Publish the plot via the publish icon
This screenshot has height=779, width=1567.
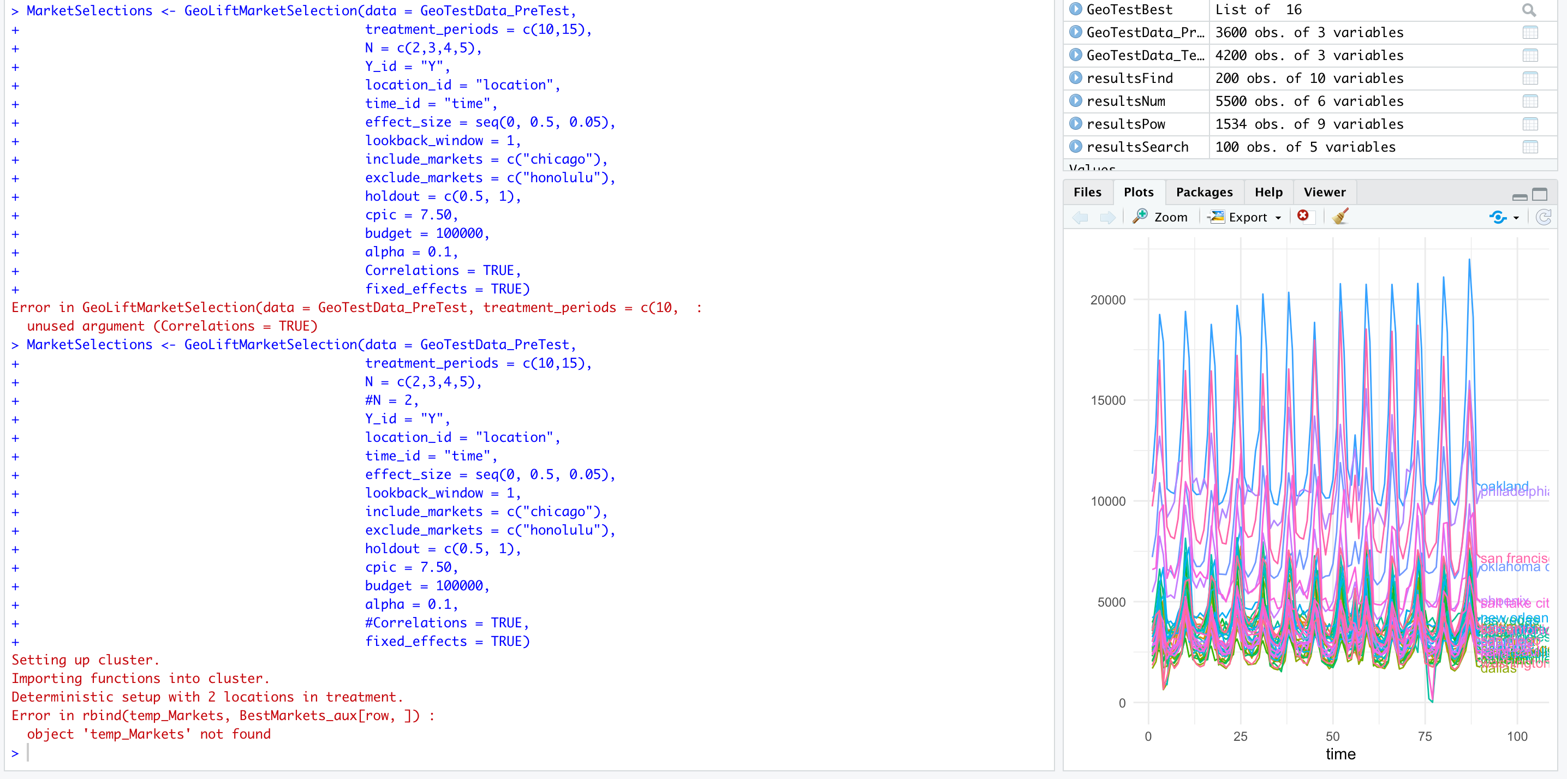(1499, 217)
